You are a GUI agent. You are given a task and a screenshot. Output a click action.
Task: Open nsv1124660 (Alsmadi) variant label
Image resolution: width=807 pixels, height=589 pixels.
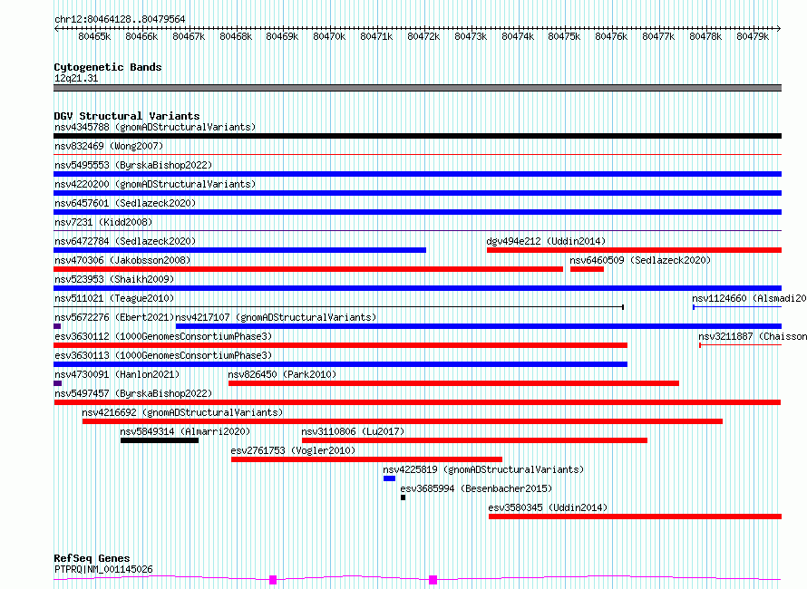coord(749,298)
